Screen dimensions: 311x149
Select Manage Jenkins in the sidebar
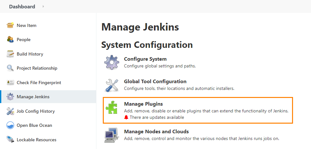click(33, 97)
